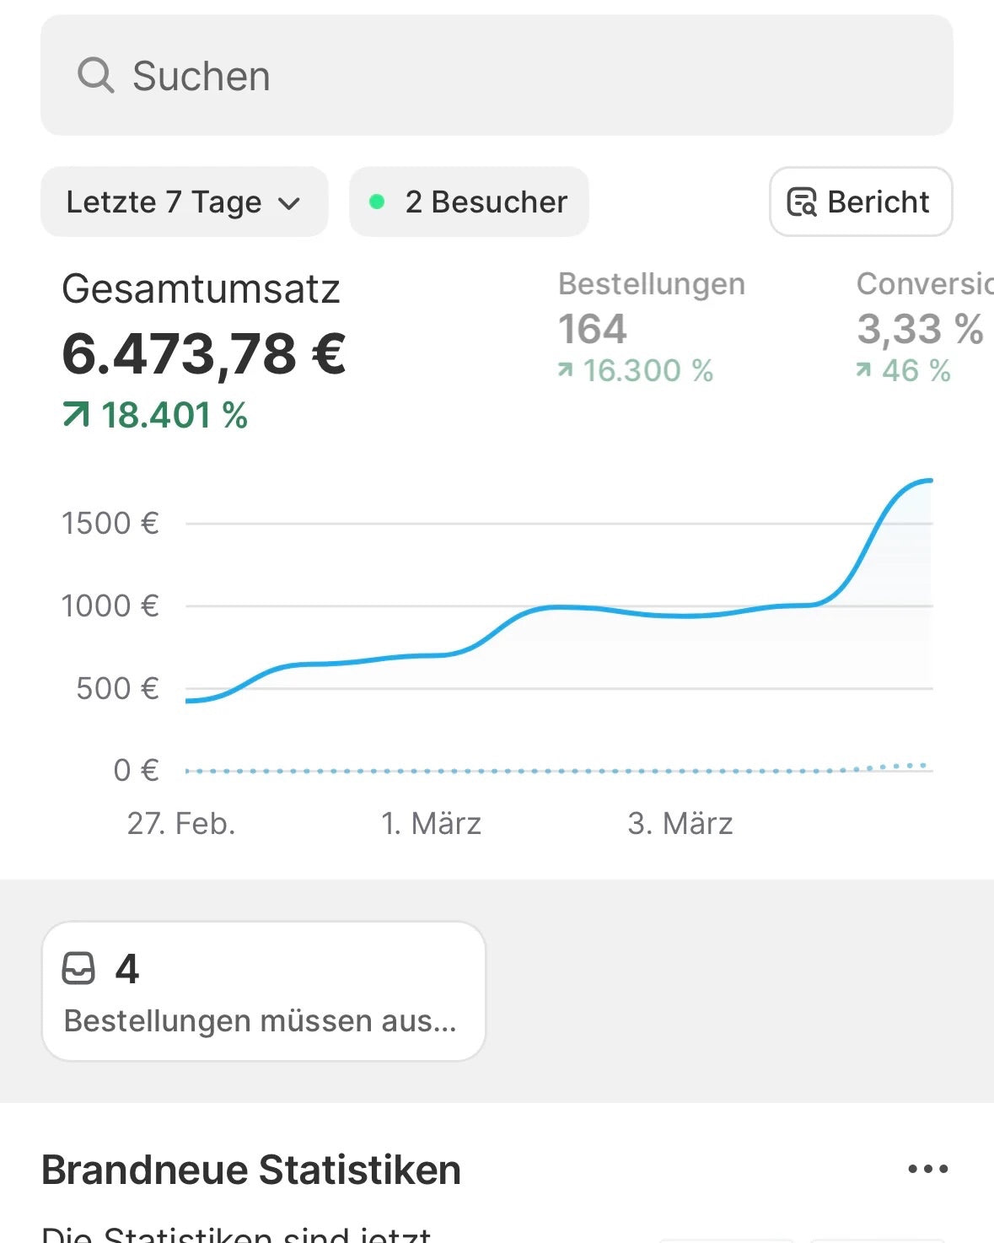Tap the Brandneue Statistiken heading
Screen dimensions: 994x1243
coord(251,1170)
